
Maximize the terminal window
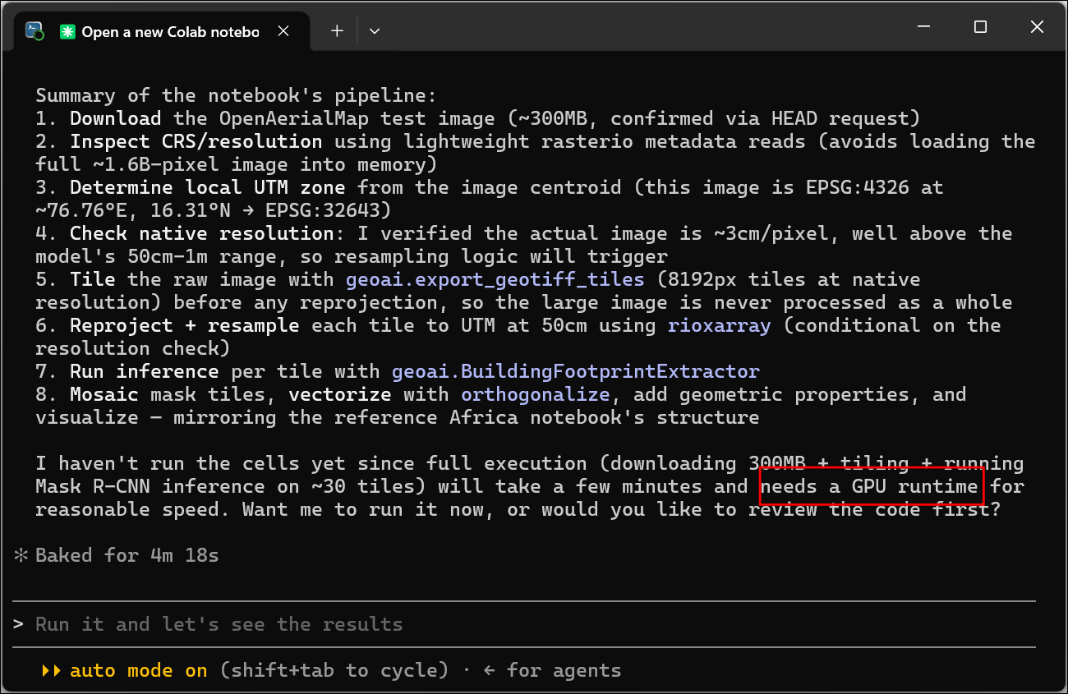coord(980,27)
